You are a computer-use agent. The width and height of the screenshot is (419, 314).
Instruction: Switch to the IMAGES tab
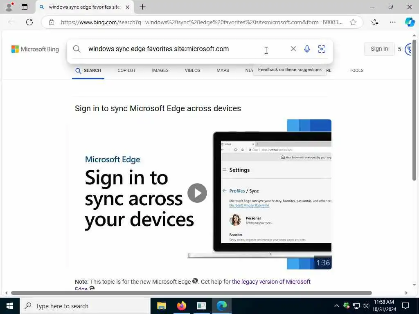coord(160,70)
